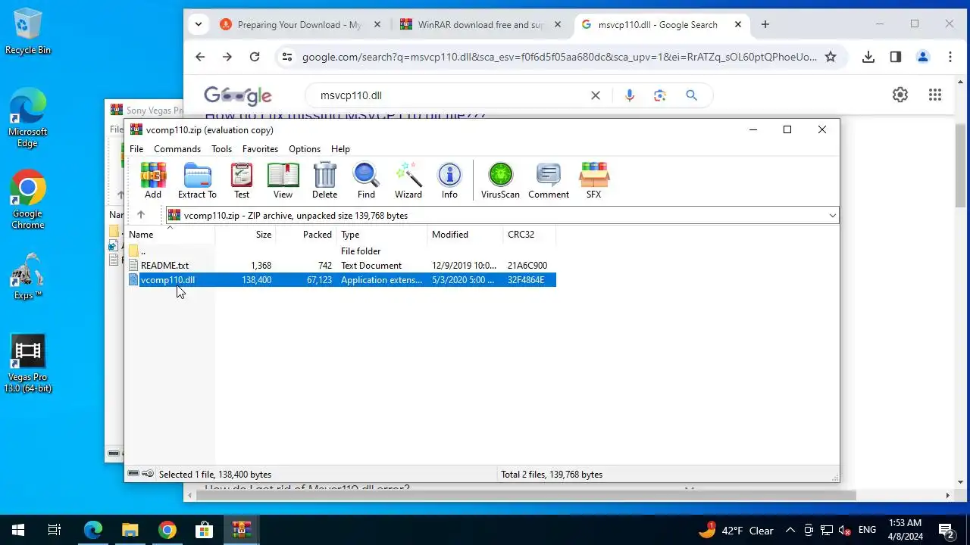This screenshot has height=545, width=970.
Task: Open Chrome three-dot menu
Action: (950, 57)
